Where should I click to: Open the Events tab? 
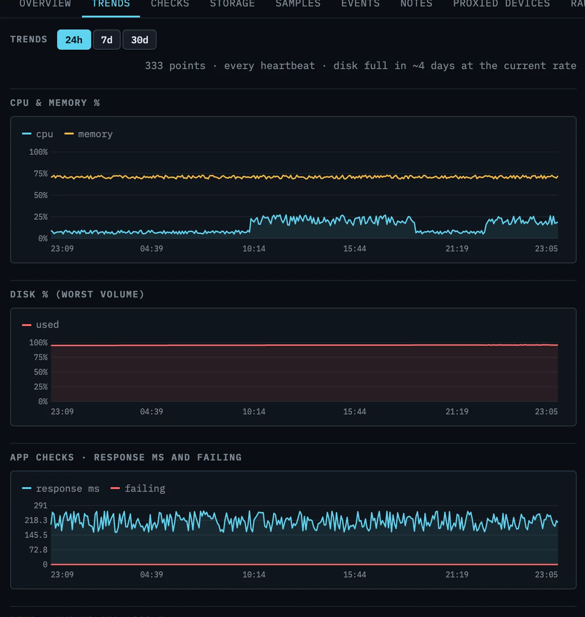pos(360,4)
